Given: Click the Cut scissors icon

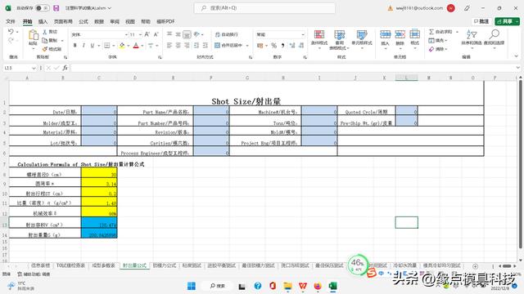Looking at the screenshot, I should click(45, 32).
